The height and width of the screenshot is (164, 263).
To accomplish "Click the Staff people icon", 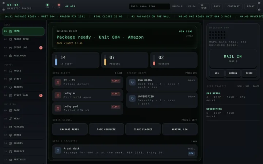I will point(11,79).
